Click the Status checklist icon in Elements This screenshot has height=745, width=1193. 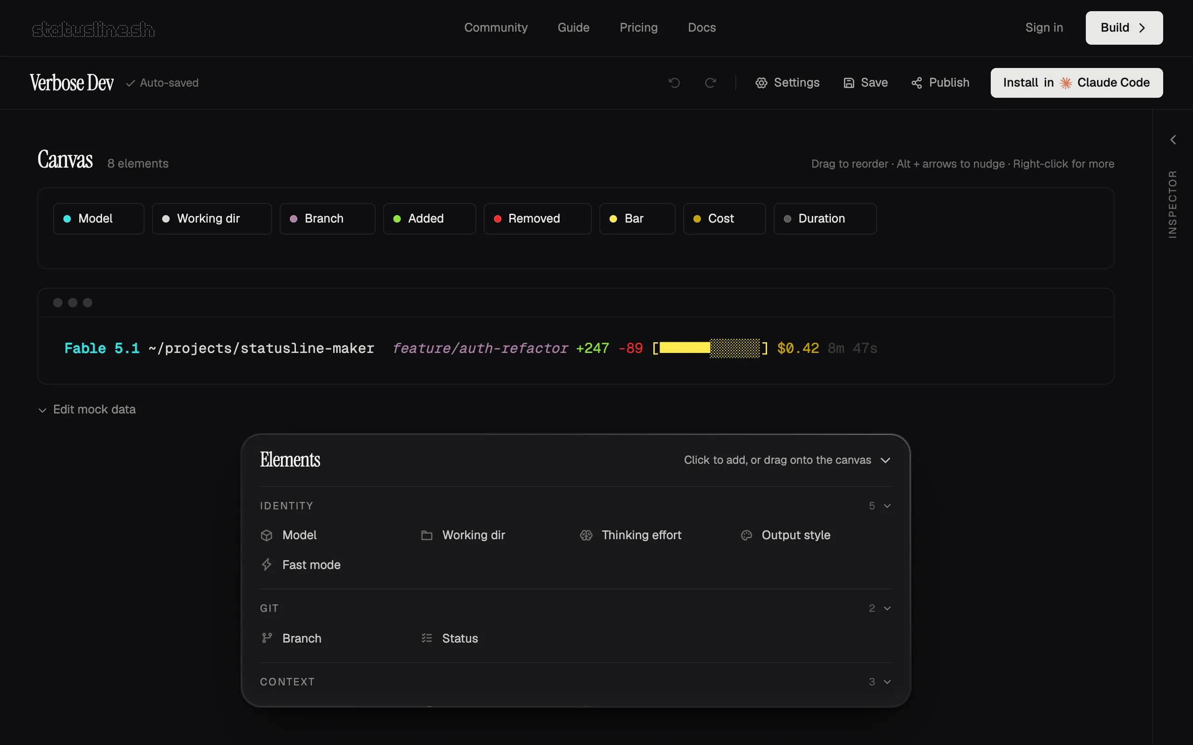pos(427,638)
